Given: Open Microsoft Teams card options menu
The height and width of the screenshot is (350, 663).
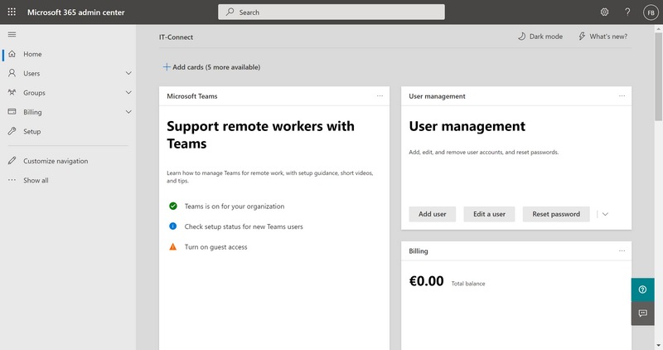Looking at the screenshot, I should (x=380, y=96).
